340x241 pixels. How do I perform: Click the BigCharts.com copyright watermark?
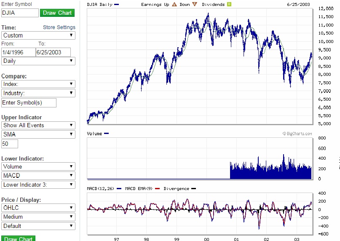click(297, 134)
